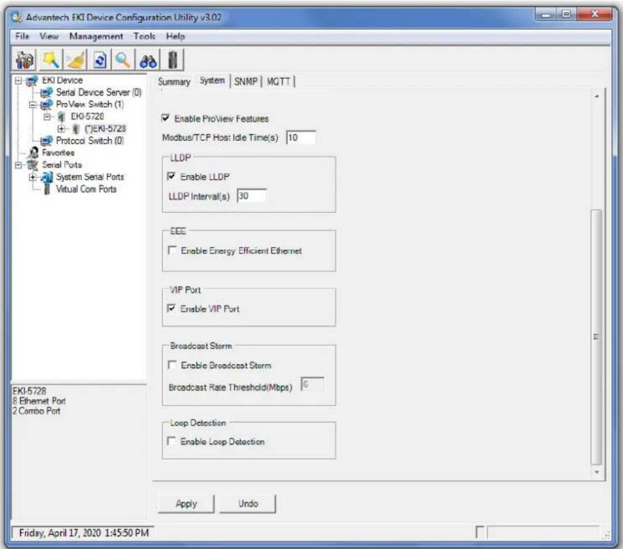Click the LLDP Interval(s) input field
623x549 pixels.
tap(252, 196)
